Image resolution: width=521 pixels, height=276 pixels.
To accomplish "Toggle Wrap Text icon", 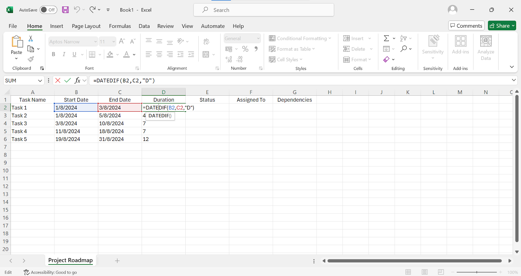I will pos(206,41).
